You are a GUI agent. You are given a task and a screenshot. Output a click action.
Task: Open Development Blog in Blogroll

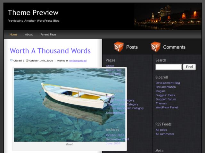(x=168, y=83)
